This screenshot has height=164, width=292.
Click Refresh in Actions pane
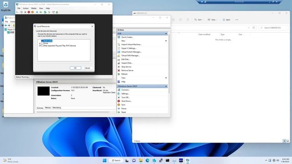coord(125,74)
